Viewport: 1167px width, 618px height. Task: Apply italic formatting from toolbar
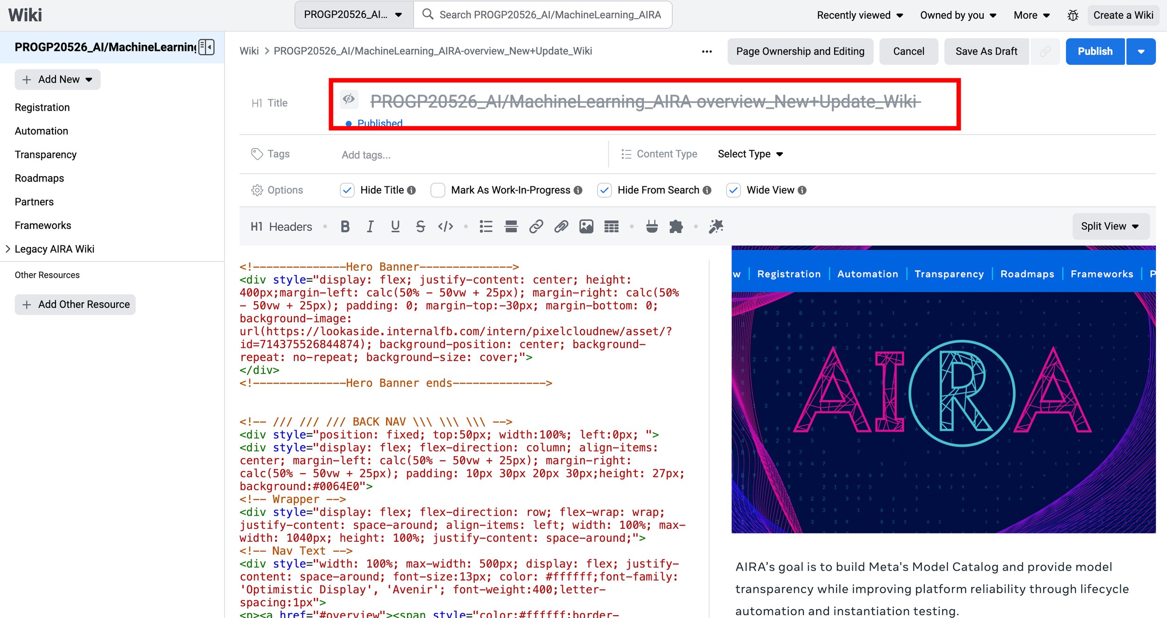(370, 227)
